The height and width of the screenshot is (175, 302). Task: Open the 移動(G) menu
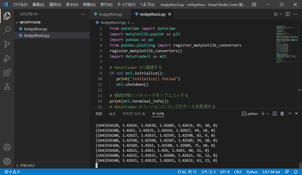[89, 4]
